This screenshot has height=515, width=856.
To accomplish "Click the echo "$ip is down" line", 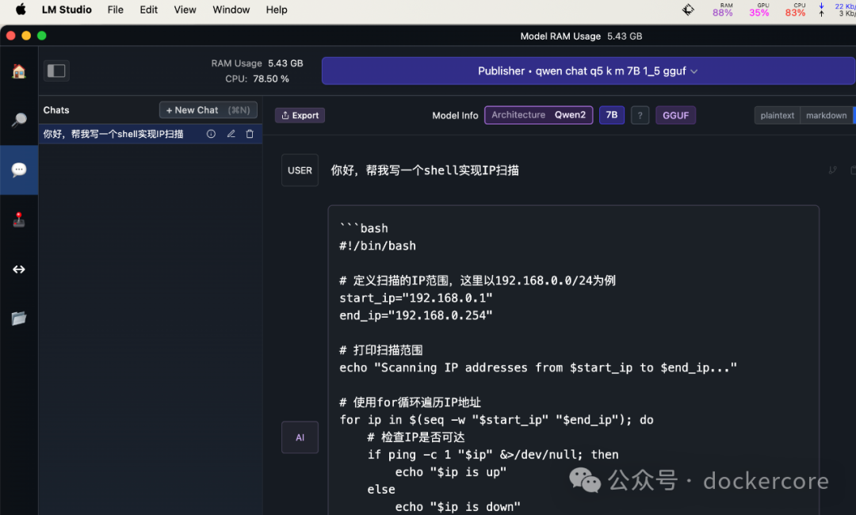I will coord(457,507).
